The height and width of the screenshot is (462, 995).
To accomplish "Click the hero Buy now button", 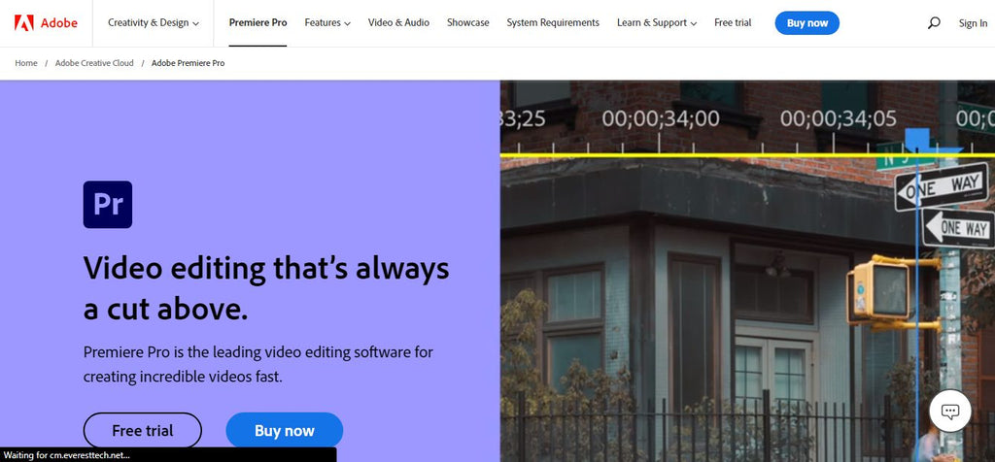I will [285, 430].
